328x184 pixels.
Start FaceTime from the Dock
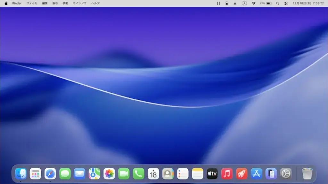coord(124,174)
